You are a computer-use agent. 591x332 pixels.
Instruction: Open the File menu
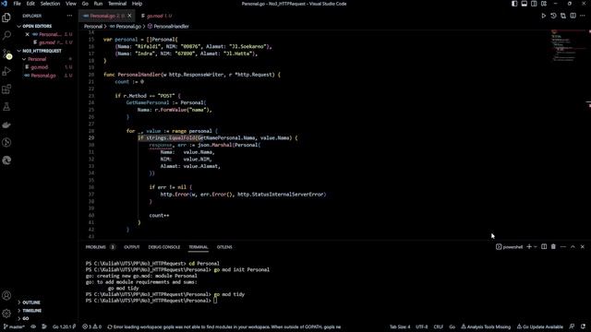17,4
